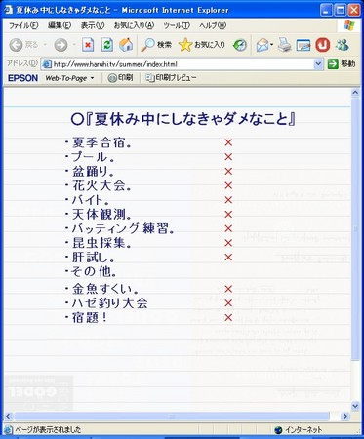Click the vertical scrollbar thumb
The image size is (364, 439).
click(355, 228)
